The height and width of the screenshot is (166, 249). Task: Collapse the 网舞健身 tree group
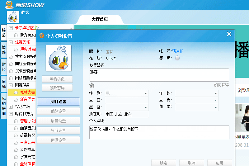tap(11, 85)
